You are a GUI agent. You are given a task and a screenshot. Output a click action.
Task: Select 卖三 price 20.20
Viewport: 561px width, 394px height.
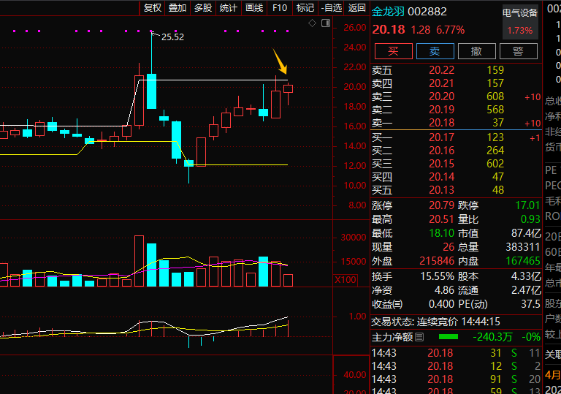tap(441, 96)
